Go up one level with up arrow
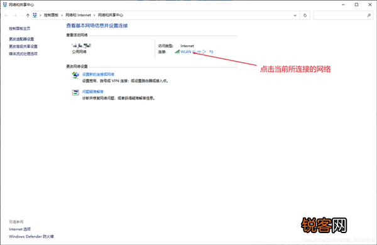The width and height of the screenshot is (377, 245). tap(28, 15)
